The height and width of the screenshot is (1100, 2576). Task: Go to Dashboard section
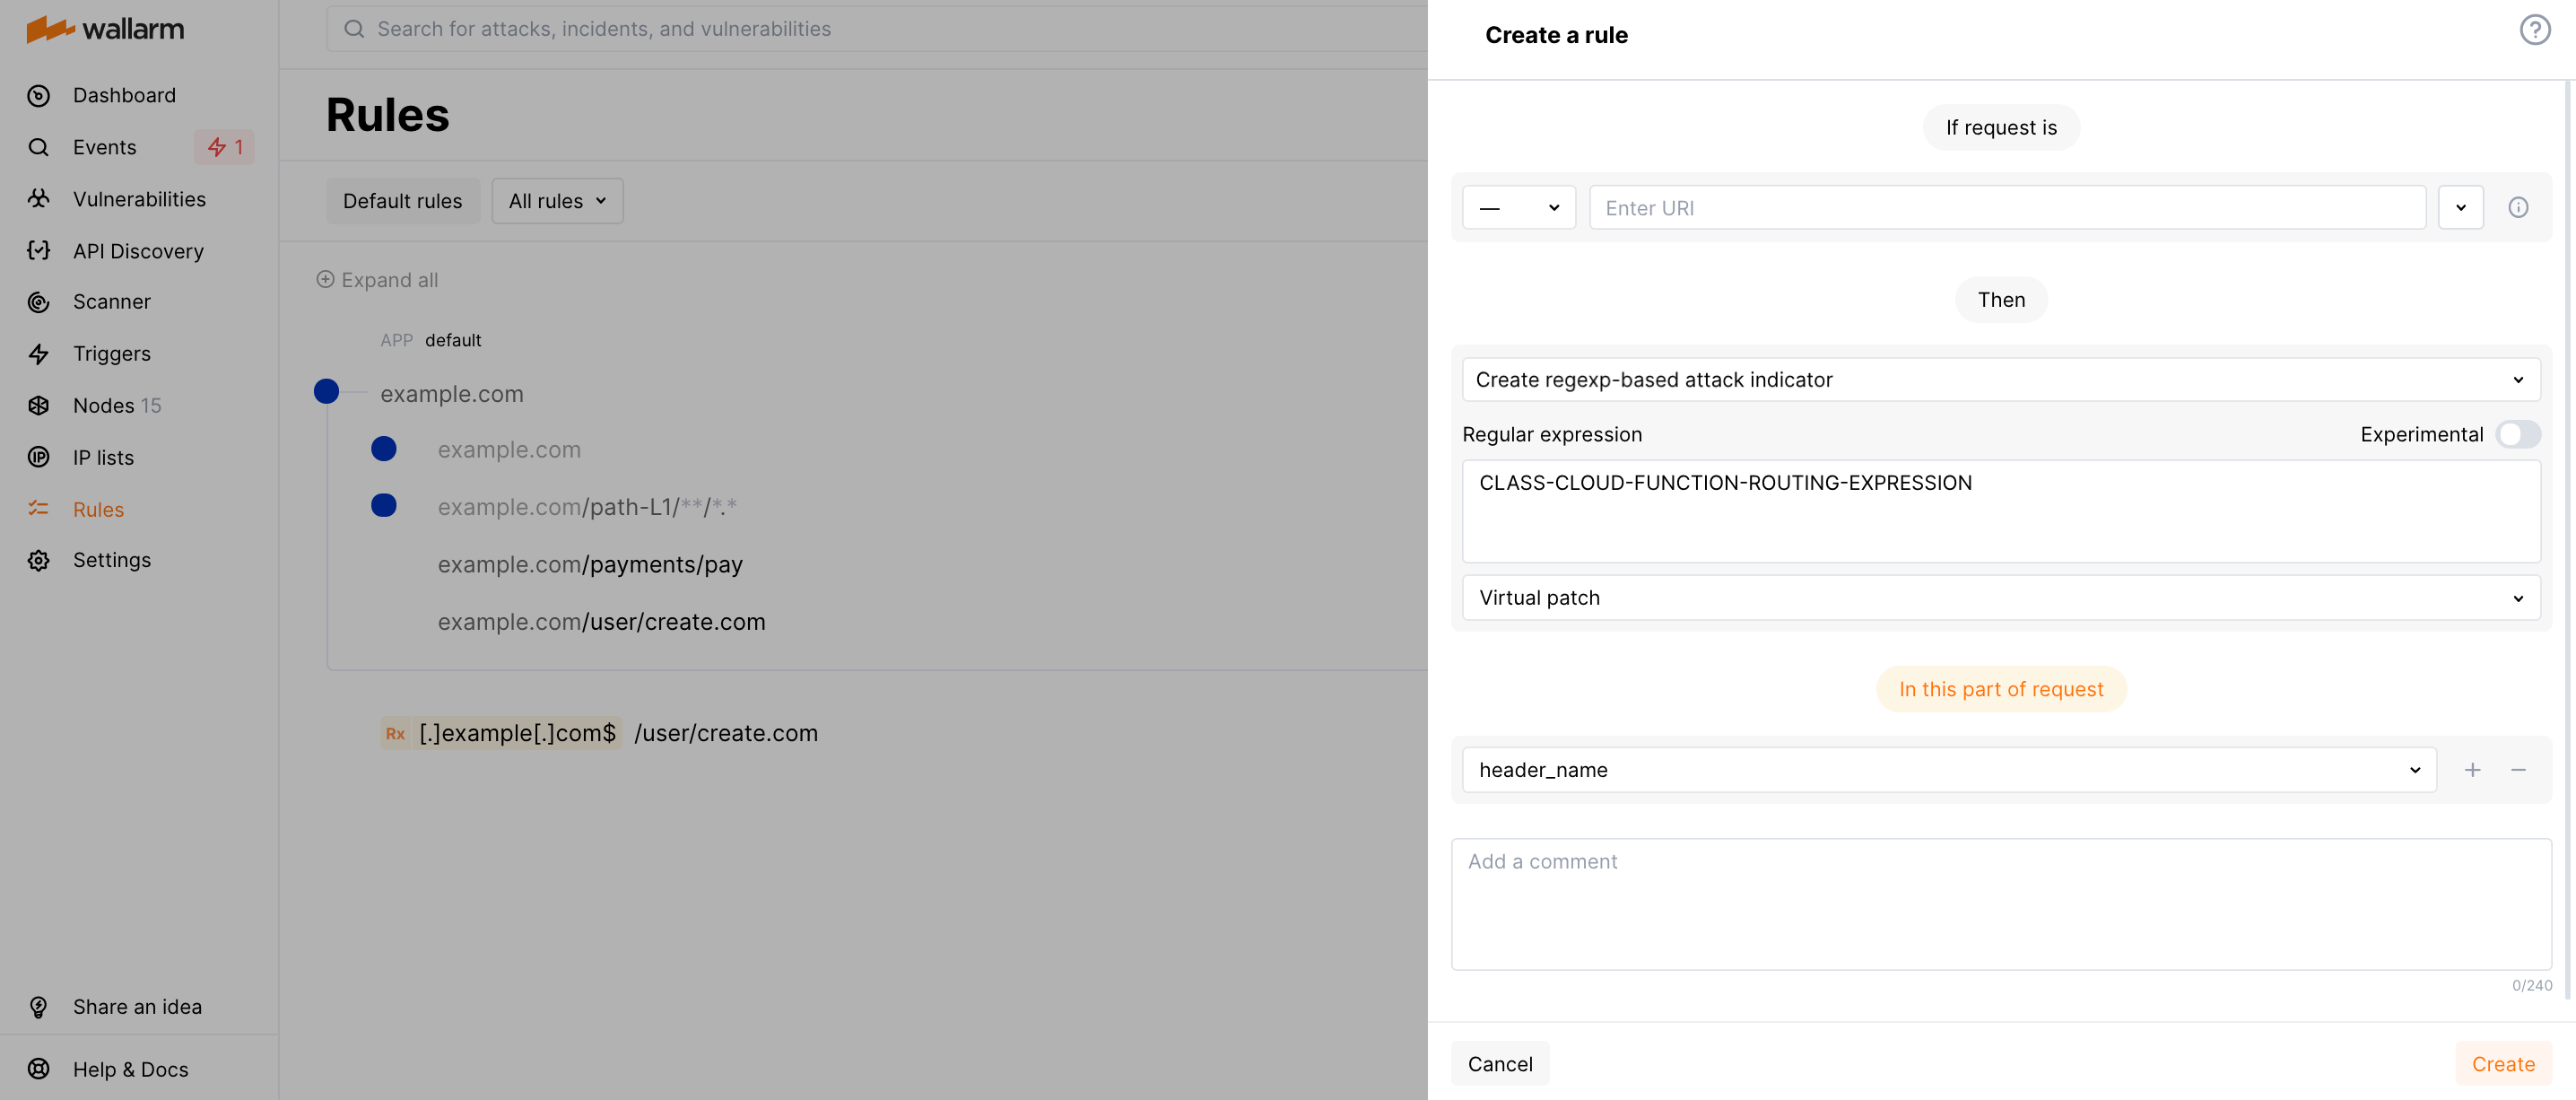pyautogui.click(x=124, y=96)
